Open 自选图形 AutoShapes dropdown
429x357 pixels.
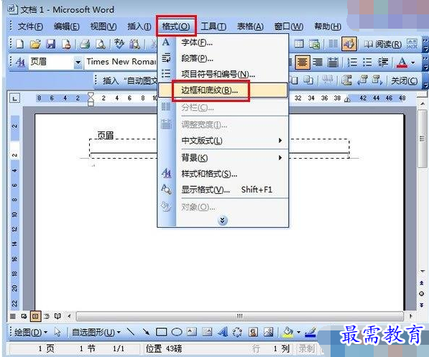coord(96,333)
